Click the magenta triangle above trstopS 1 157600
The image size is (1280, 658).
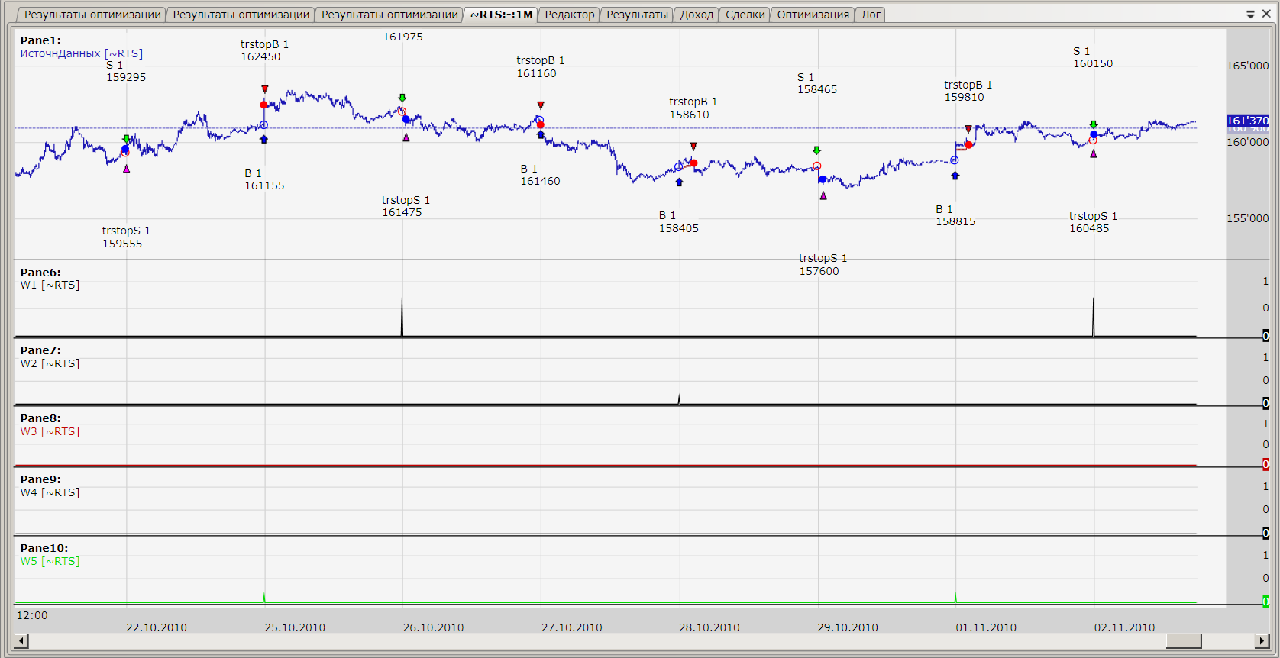[x=823, y=196]
